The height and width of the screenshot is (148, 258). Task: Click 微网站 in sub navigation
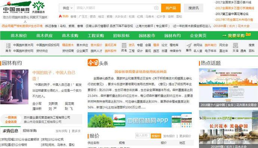[x=198, y=45]
